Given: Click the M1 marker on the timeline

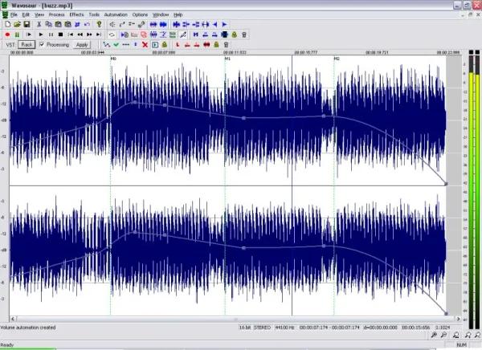Looking at the screenshot, I should [x=227, y=59].
